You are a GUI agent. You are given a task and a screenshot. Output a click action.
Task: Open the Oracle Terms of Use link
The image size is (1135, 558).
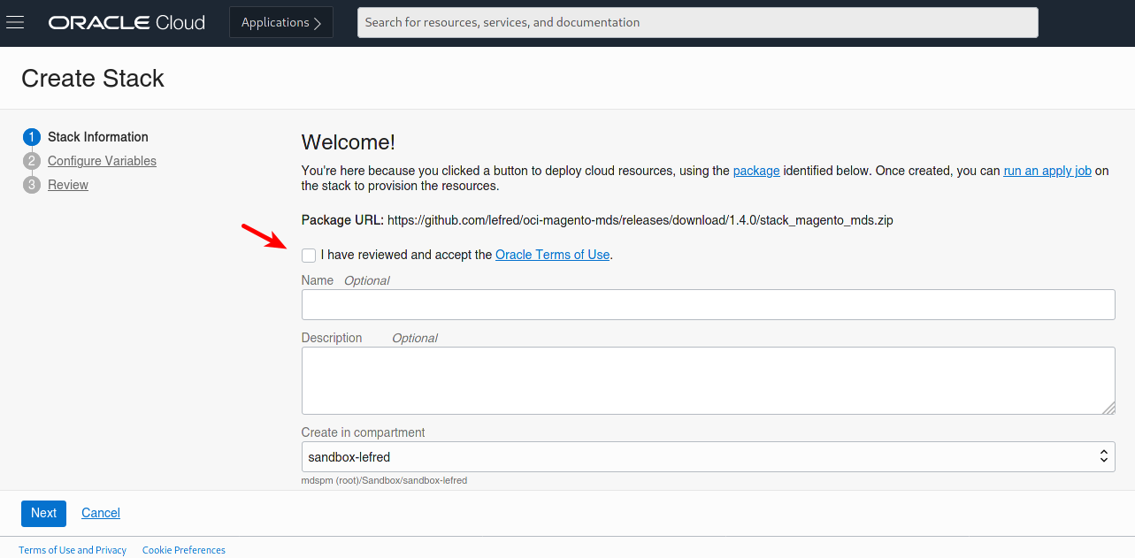[552, 255]
